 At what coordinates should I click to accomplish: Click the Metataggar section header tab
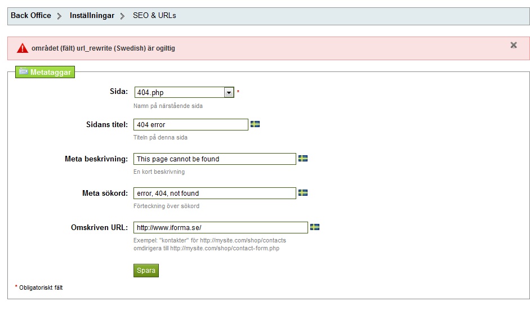coord(45,72)
